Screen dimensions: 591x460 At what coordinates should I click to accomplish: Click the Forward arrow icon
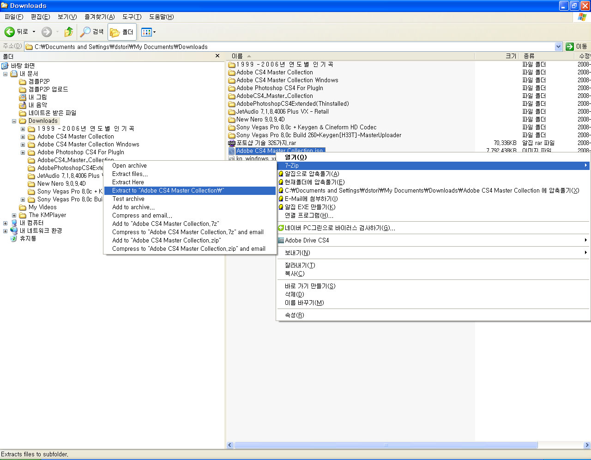tap(47, 32)
